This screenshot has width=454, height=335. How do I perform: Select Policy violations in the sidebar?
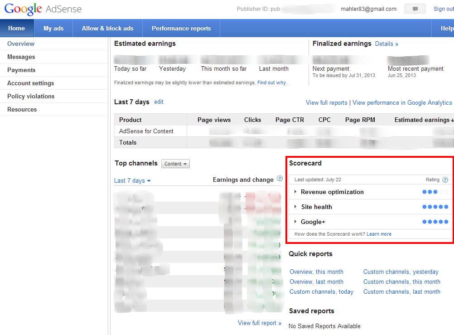click(31, 96)
